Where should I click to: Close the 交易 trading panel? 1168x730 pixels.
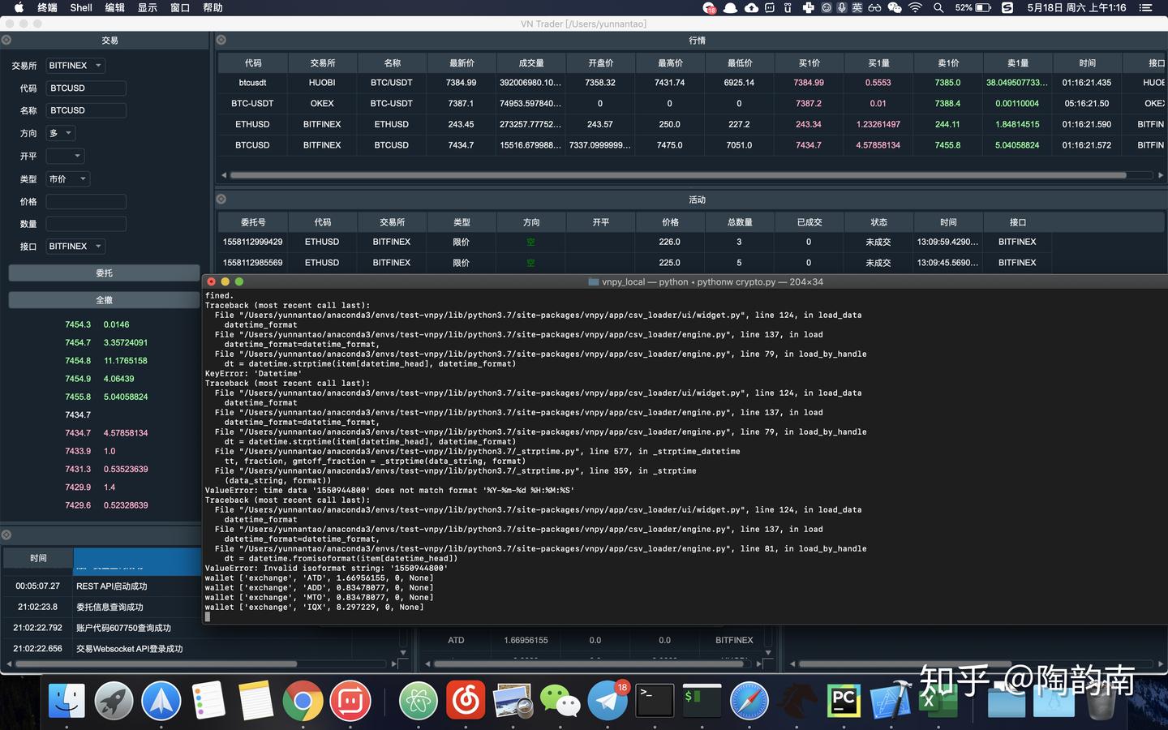click(6, 40)
